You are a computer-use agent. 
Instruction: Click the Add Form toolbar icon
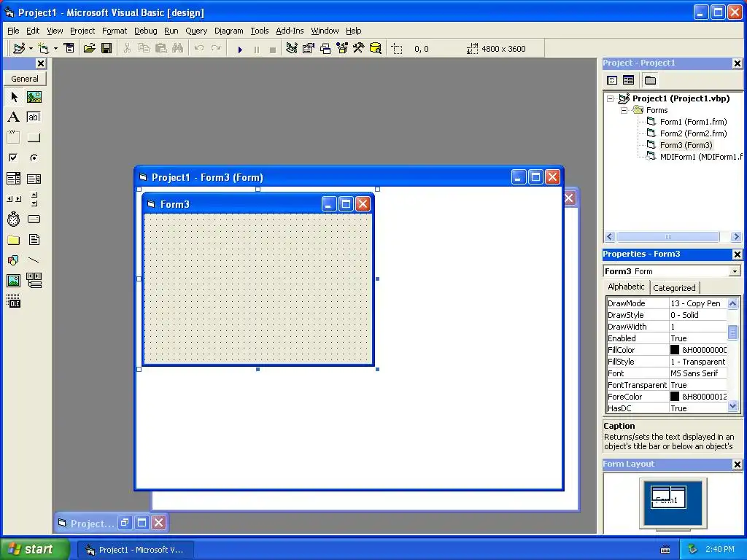click(43, 48)
